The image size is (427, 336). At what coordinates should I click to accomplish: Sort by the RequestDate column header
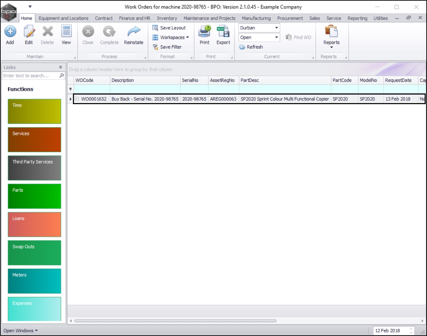pos(401,80)
